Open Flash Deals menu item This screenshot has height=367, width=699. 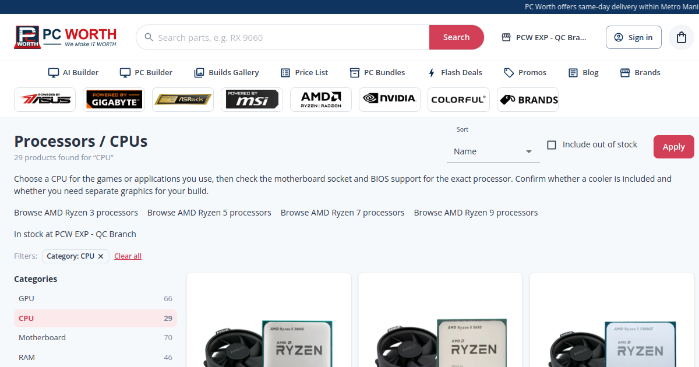click(x=454, y=73)
